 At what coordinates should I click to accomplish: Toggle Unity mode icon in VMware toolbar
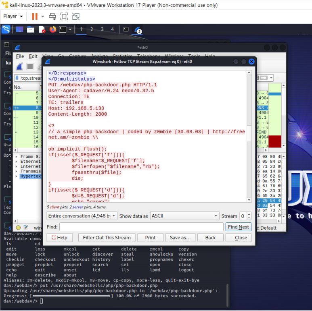tap(76, 17)
